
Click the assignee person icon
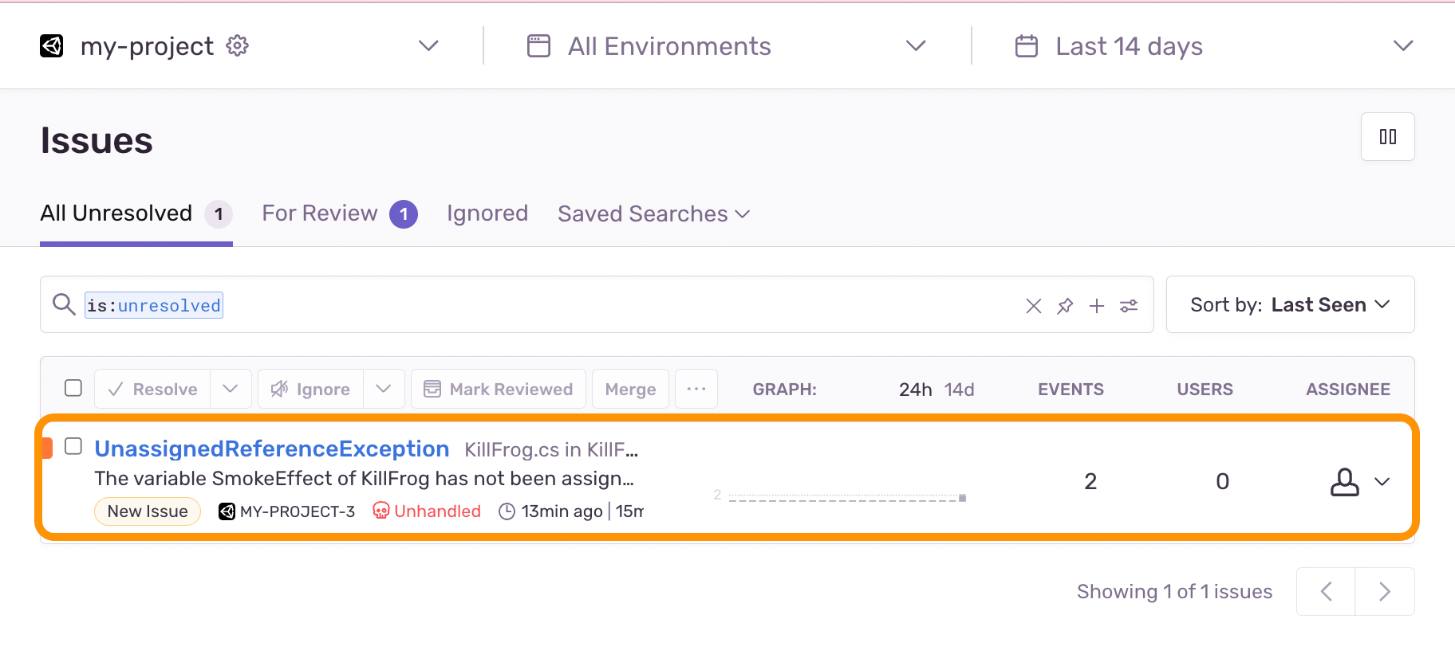tap(1345, 482)
